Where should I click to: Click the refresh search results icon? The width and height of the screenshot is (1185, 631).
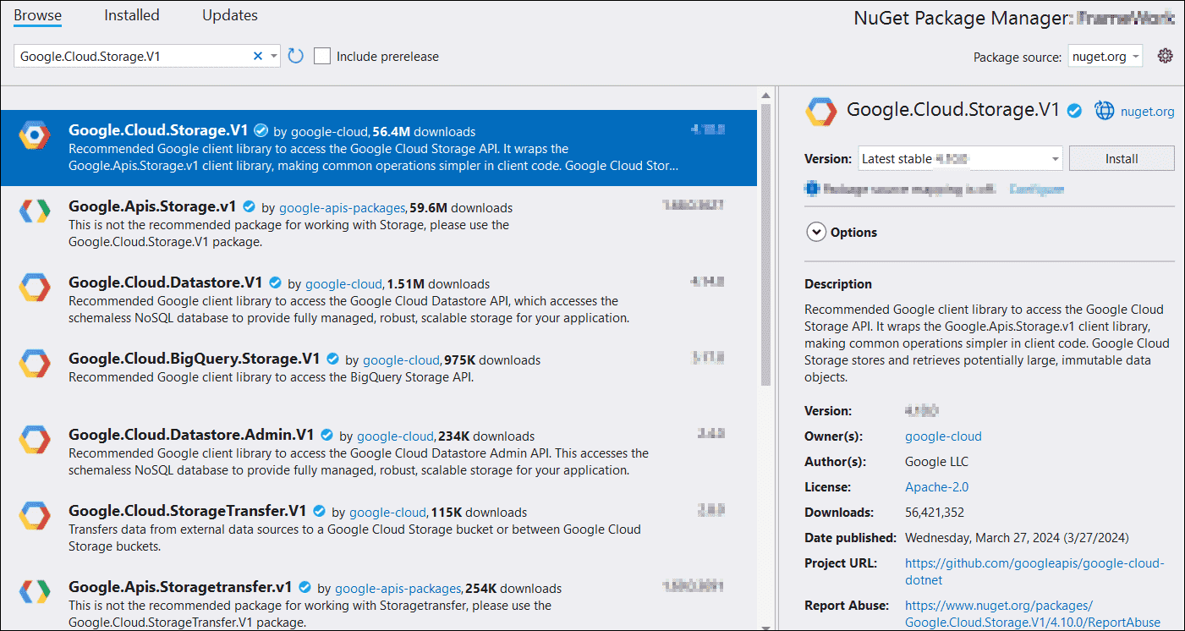pos(295,56)
